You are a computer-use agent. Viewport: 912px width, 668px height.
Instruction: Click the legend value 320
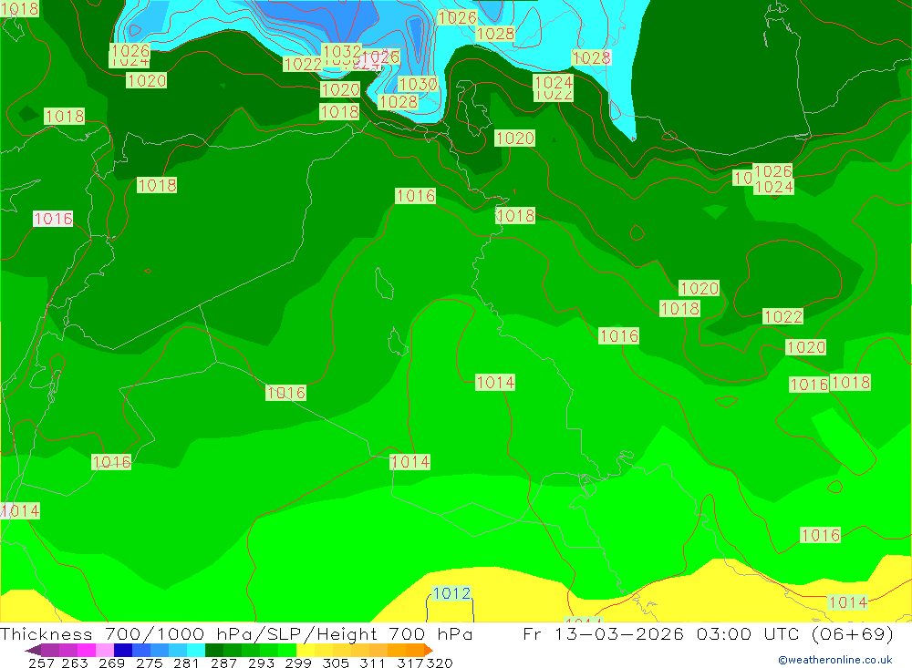tap(440, 663)
